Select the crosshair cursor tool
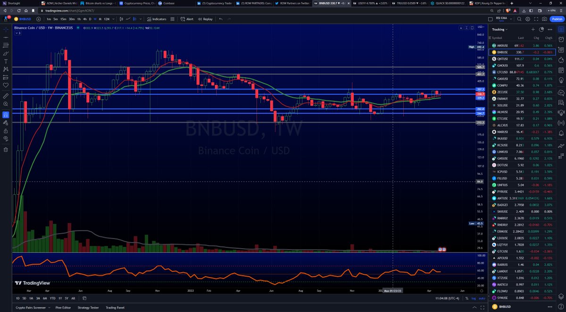The image size is (566, 312). (x=5, y=29)
